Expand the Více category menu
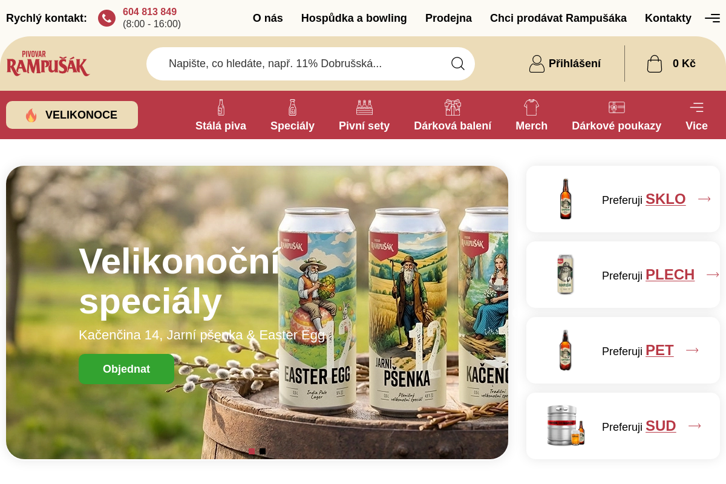 click(696, 115)
